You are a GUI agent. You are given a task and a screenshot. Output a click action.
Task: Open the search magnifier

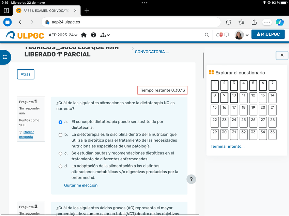pos(207,35)
